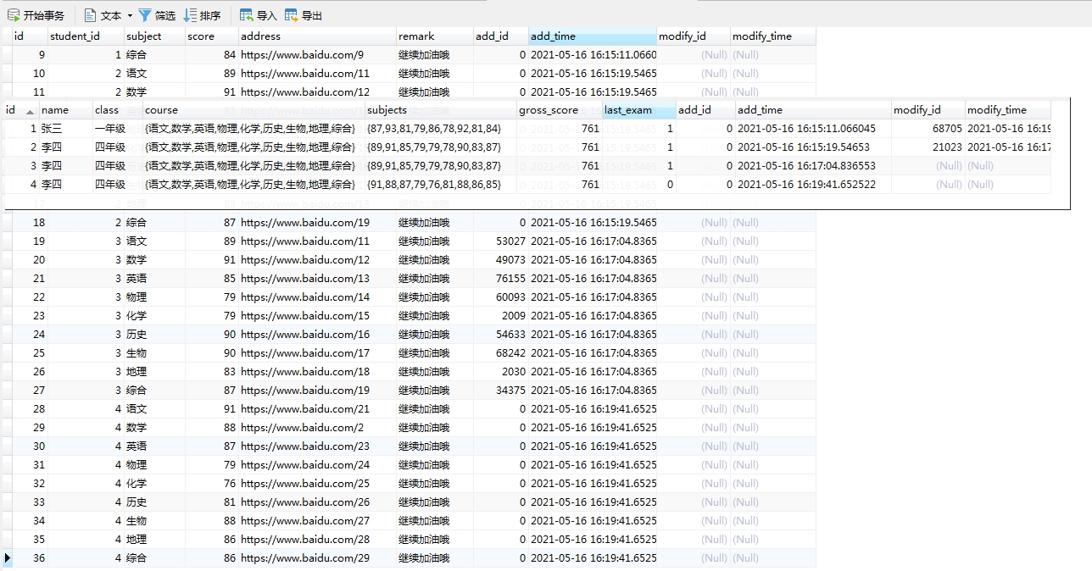The width and height of the screenshot is (1092, 571).
Task: Click the add_id cell 2030
Action: (501, 372)
